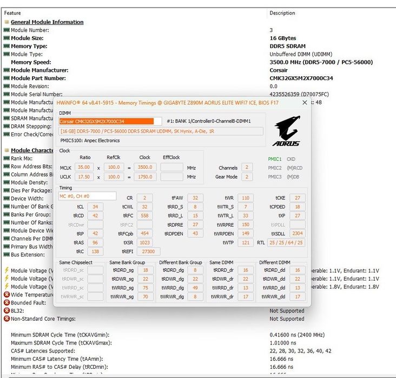Image resolution: width=396 pixels, height=378 pixels.
Task: Click the memory chip icon beside Row Address Bits
Action: pyautogui.click(x=7, y=167)
